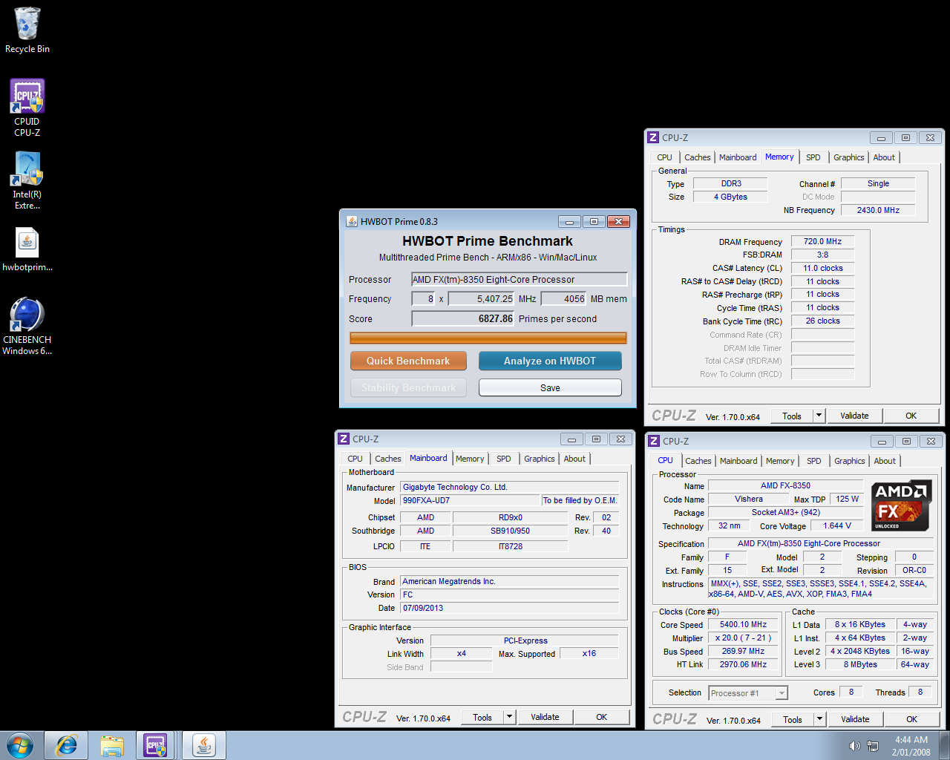950x760 pixels.
Task: Click the Memory CPU-Z window title icon
Action: coord(653,137)
